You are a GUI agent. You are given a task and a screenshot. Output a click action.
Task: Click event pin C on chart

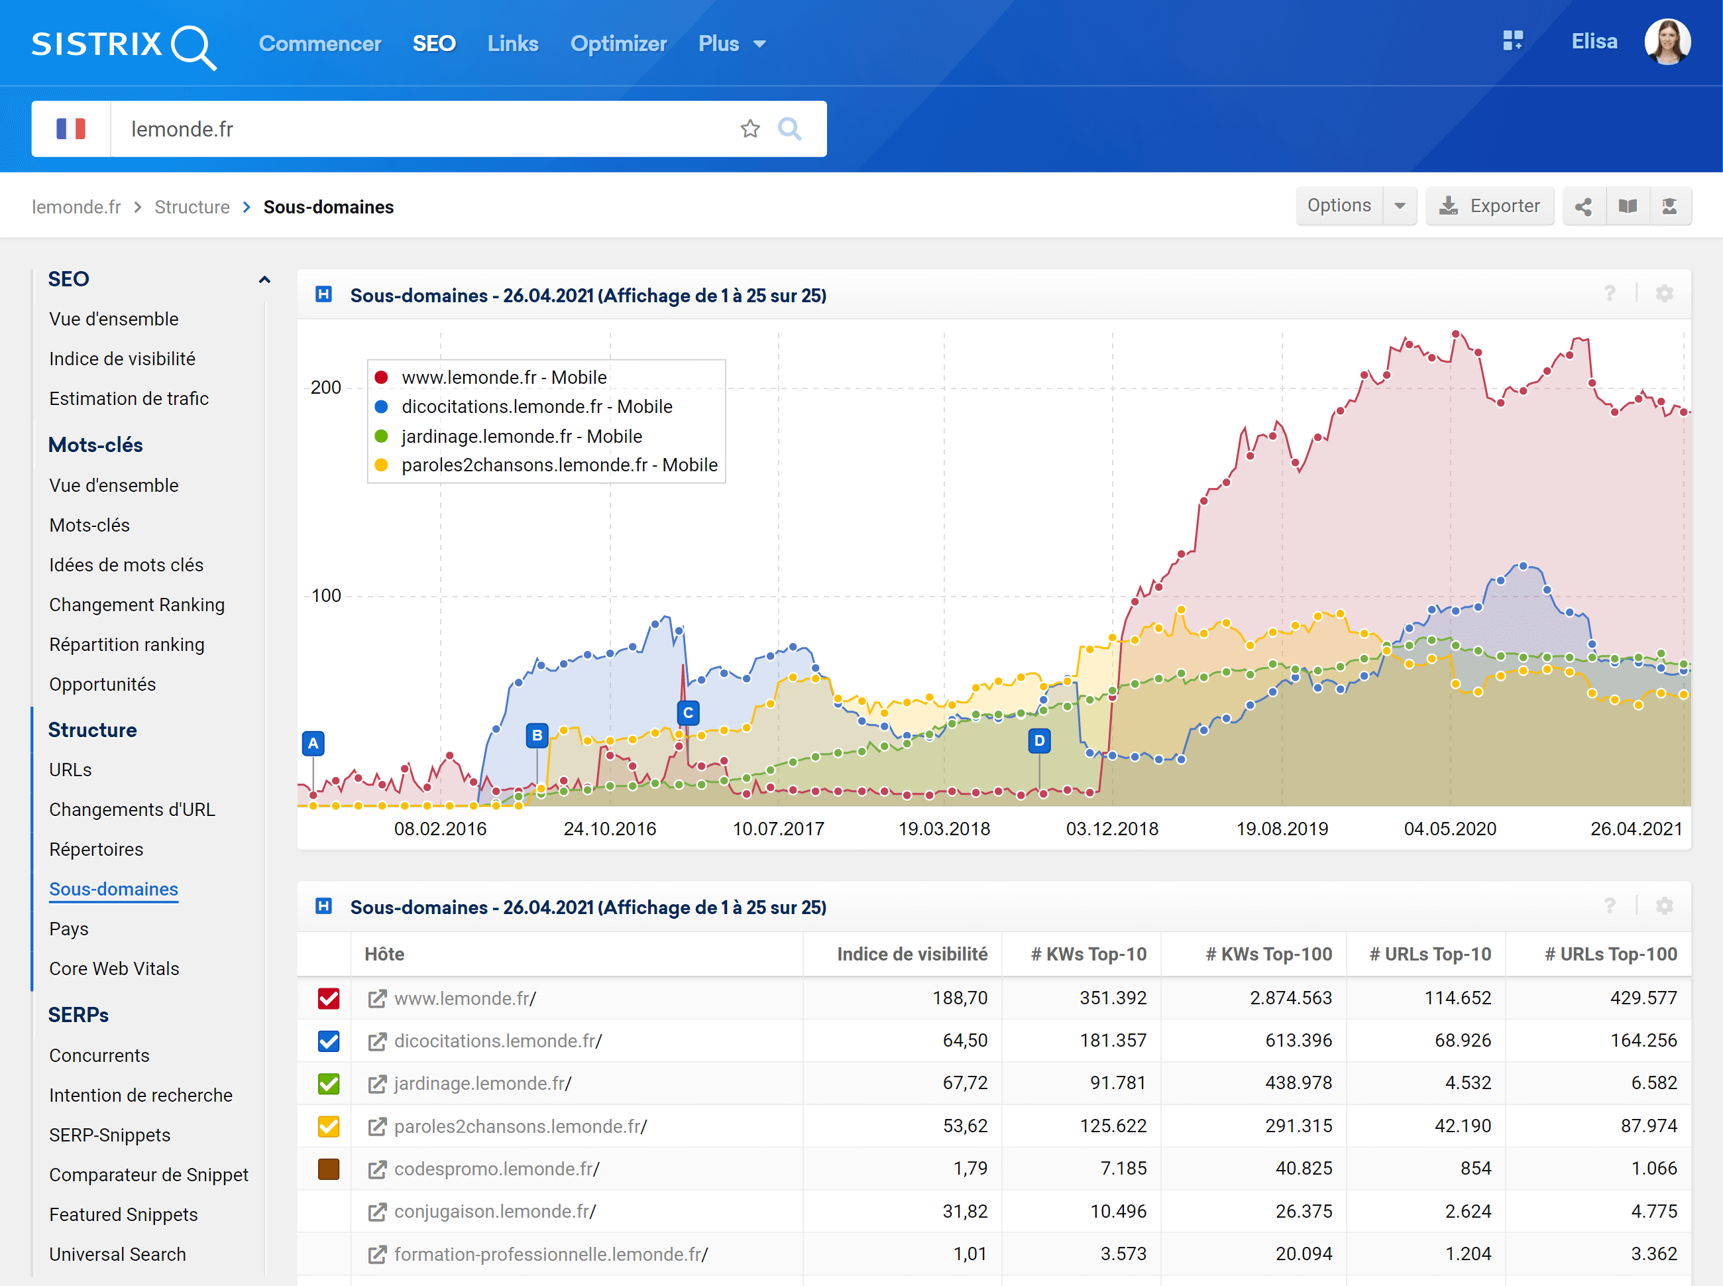tap(688, 713)
